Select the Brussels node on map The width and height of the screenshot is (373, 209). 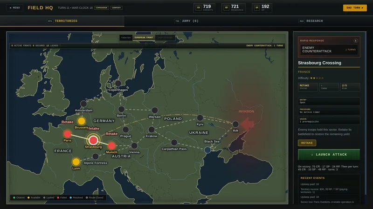coord(81,121)
